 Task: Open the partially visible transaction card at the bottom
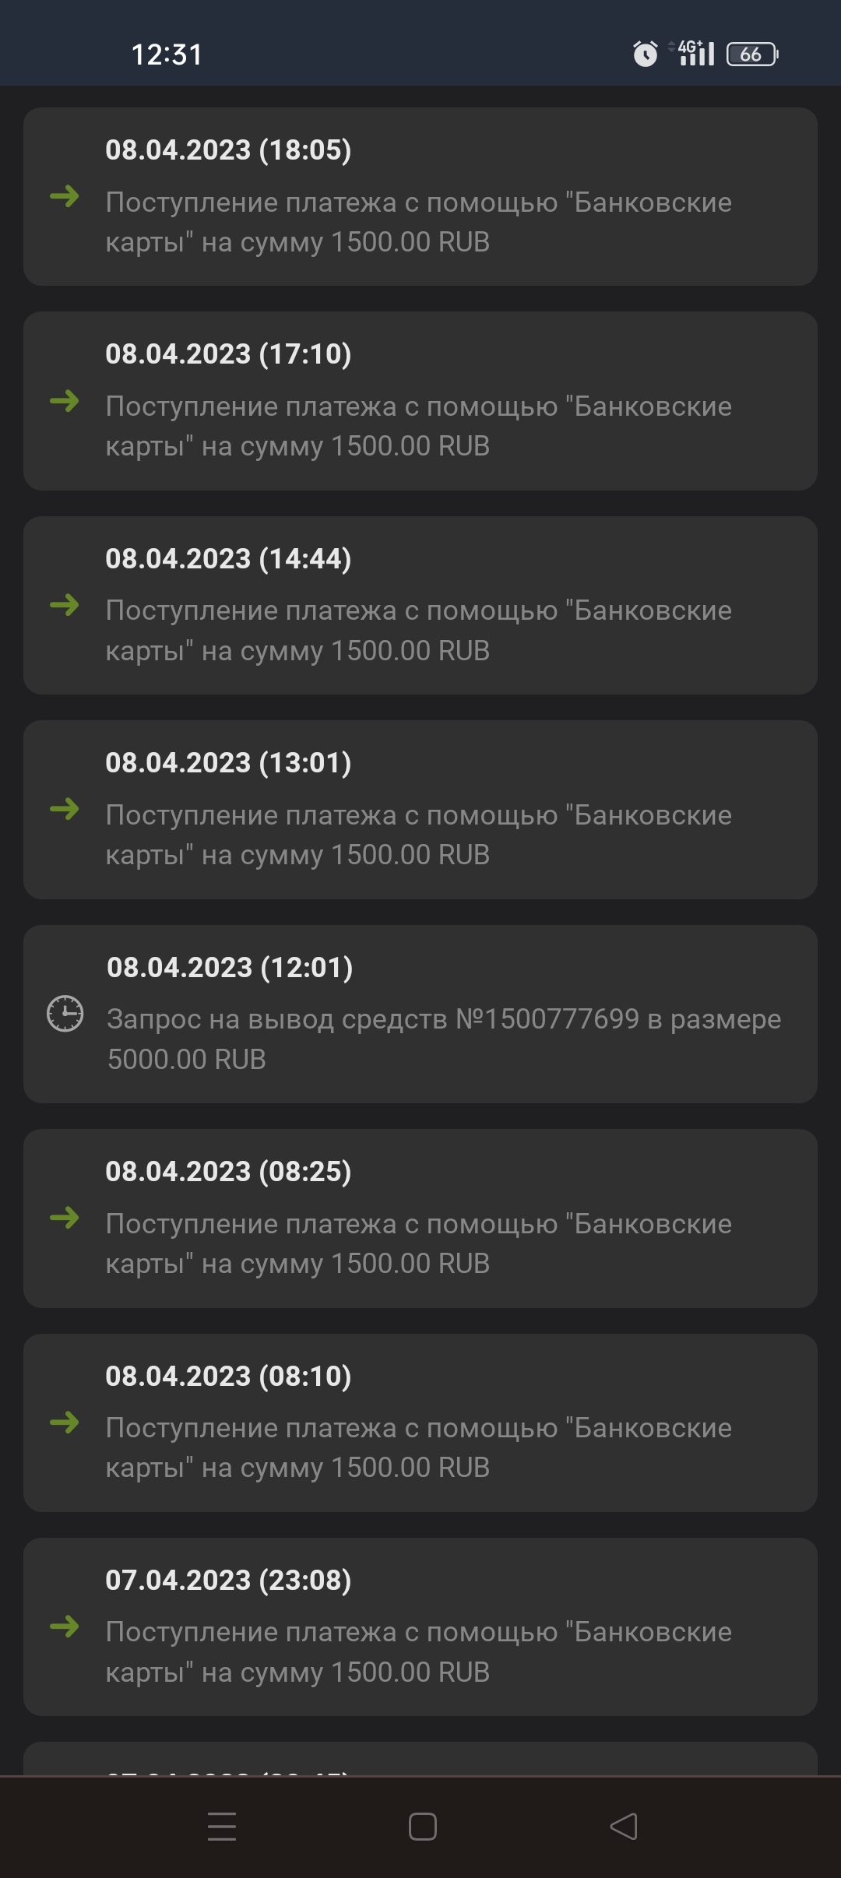[x=420, y=1761]
